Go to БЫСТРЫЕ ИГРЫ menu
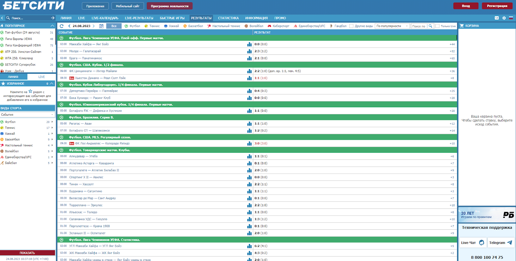516x261 pixels. (172, 18)
